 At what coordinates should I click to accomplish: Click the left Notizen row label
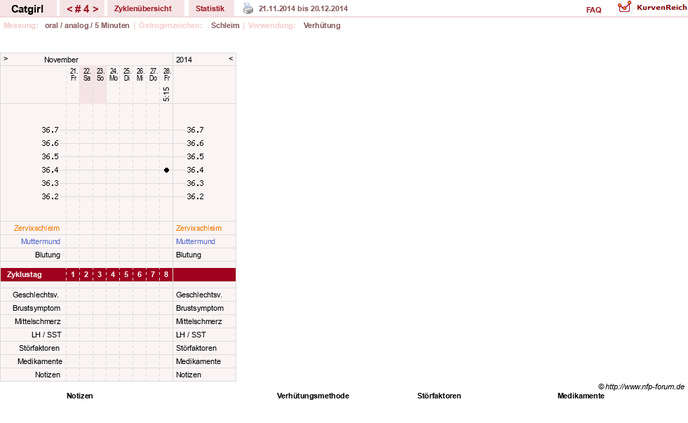coord(48,375)
